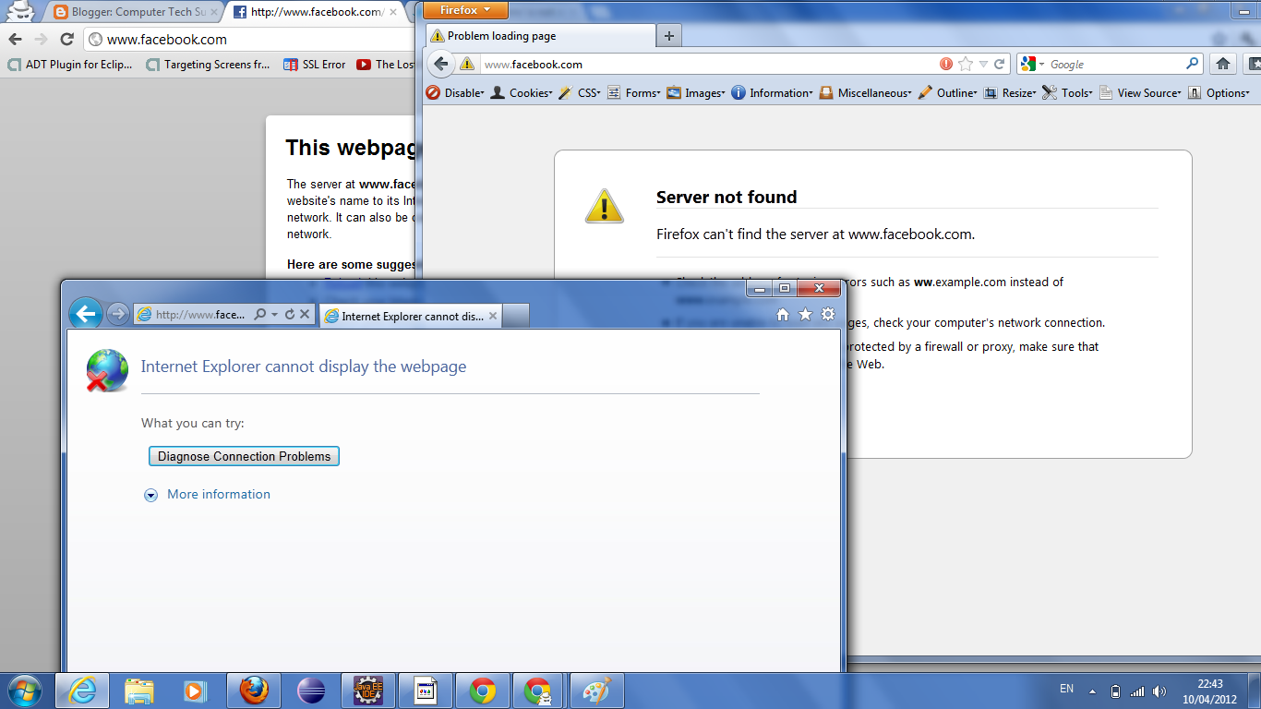Open Internet Explorer home icon

pyautogui.click(x=783, y=315)
